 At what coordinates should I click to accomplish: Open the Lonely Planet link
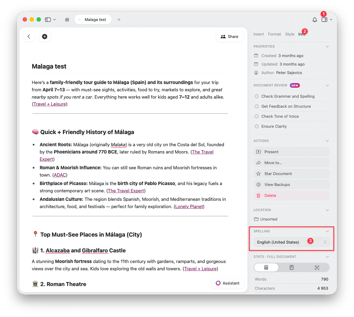tap(189, 207)
